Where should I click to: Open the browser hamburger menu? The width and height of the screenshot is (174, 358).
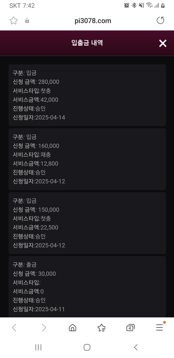[159, 328]
